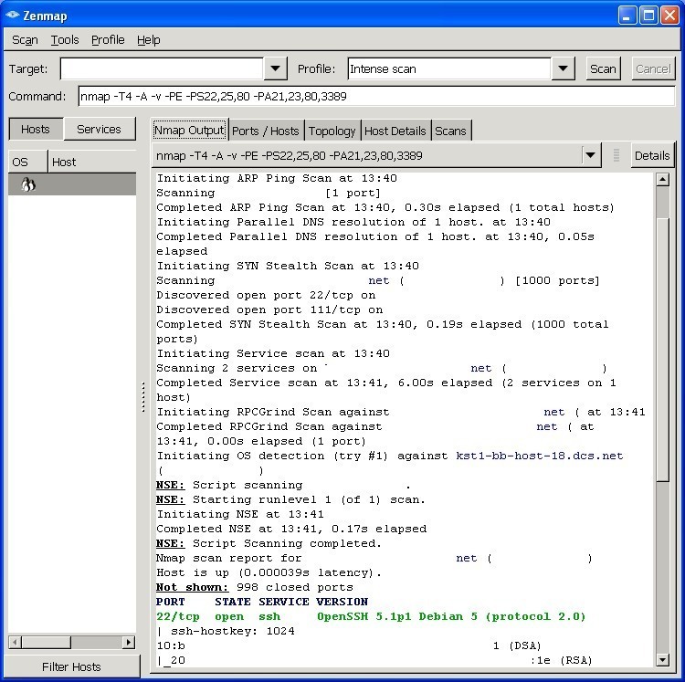Click 'ssh-hostkey: 1024' line

point(226,631)
